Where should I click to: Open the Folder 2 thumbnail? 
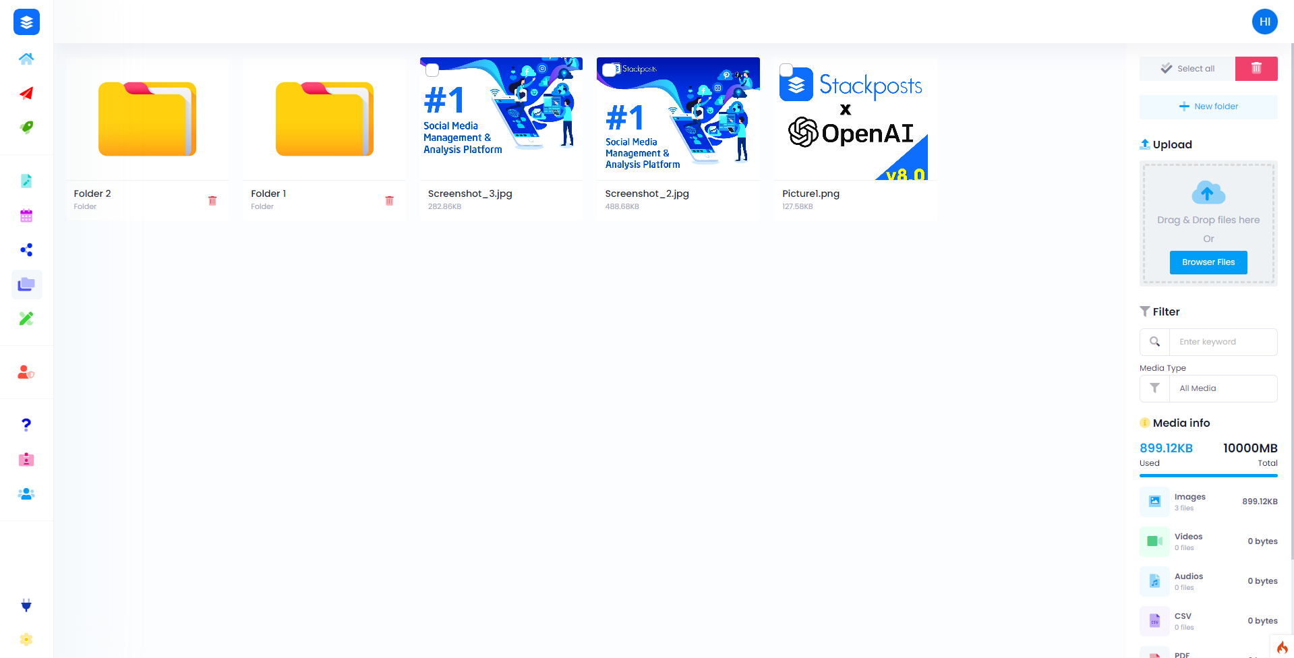[x=147, y=119]
